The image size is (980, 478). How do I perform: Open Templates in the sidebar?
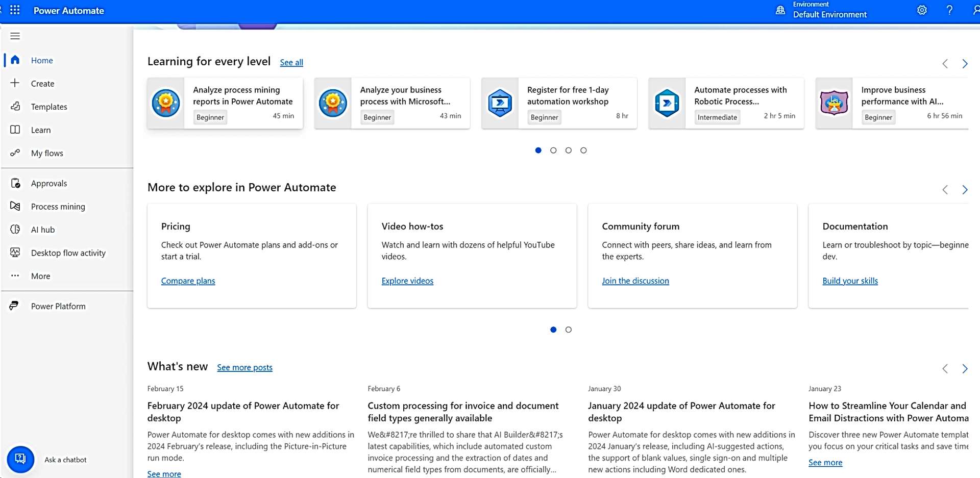(49, 107)
